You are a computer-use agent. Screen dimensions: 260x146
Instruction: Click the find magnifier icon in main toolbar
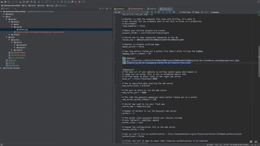click(x=31, y=2)
